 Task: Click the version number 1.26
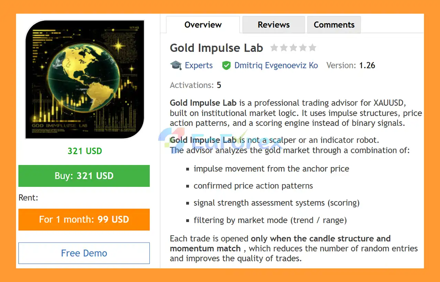pos(367,65)
